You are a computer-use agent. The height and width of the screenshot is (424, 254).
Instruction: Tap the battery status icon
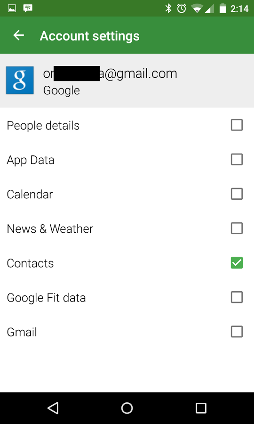[x=222, y=8]
